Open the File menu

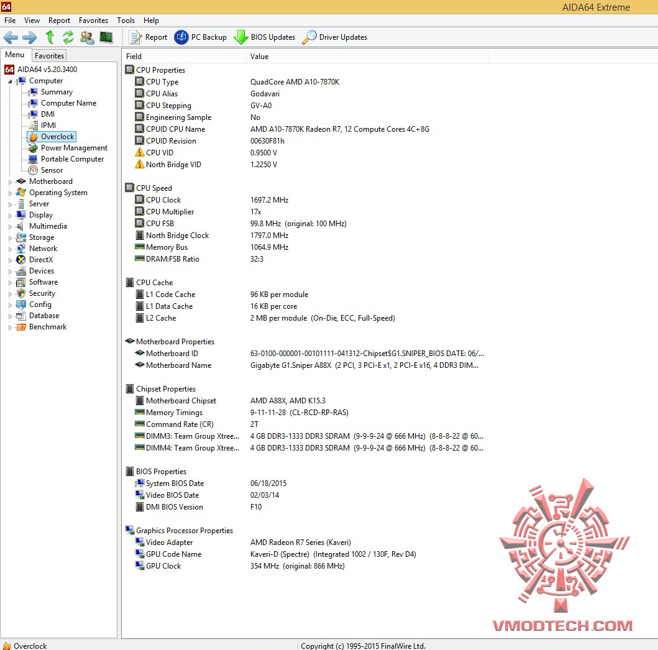click(x=10, y=20)
